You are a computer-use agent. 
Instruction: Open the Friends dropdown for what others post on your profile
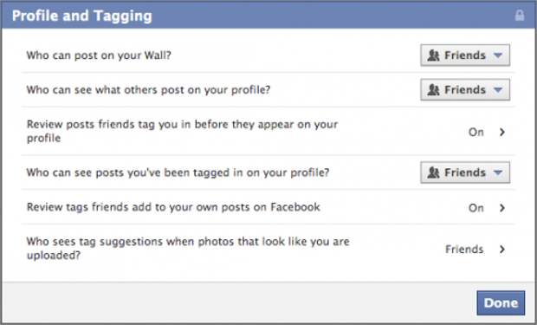point(465,90)
